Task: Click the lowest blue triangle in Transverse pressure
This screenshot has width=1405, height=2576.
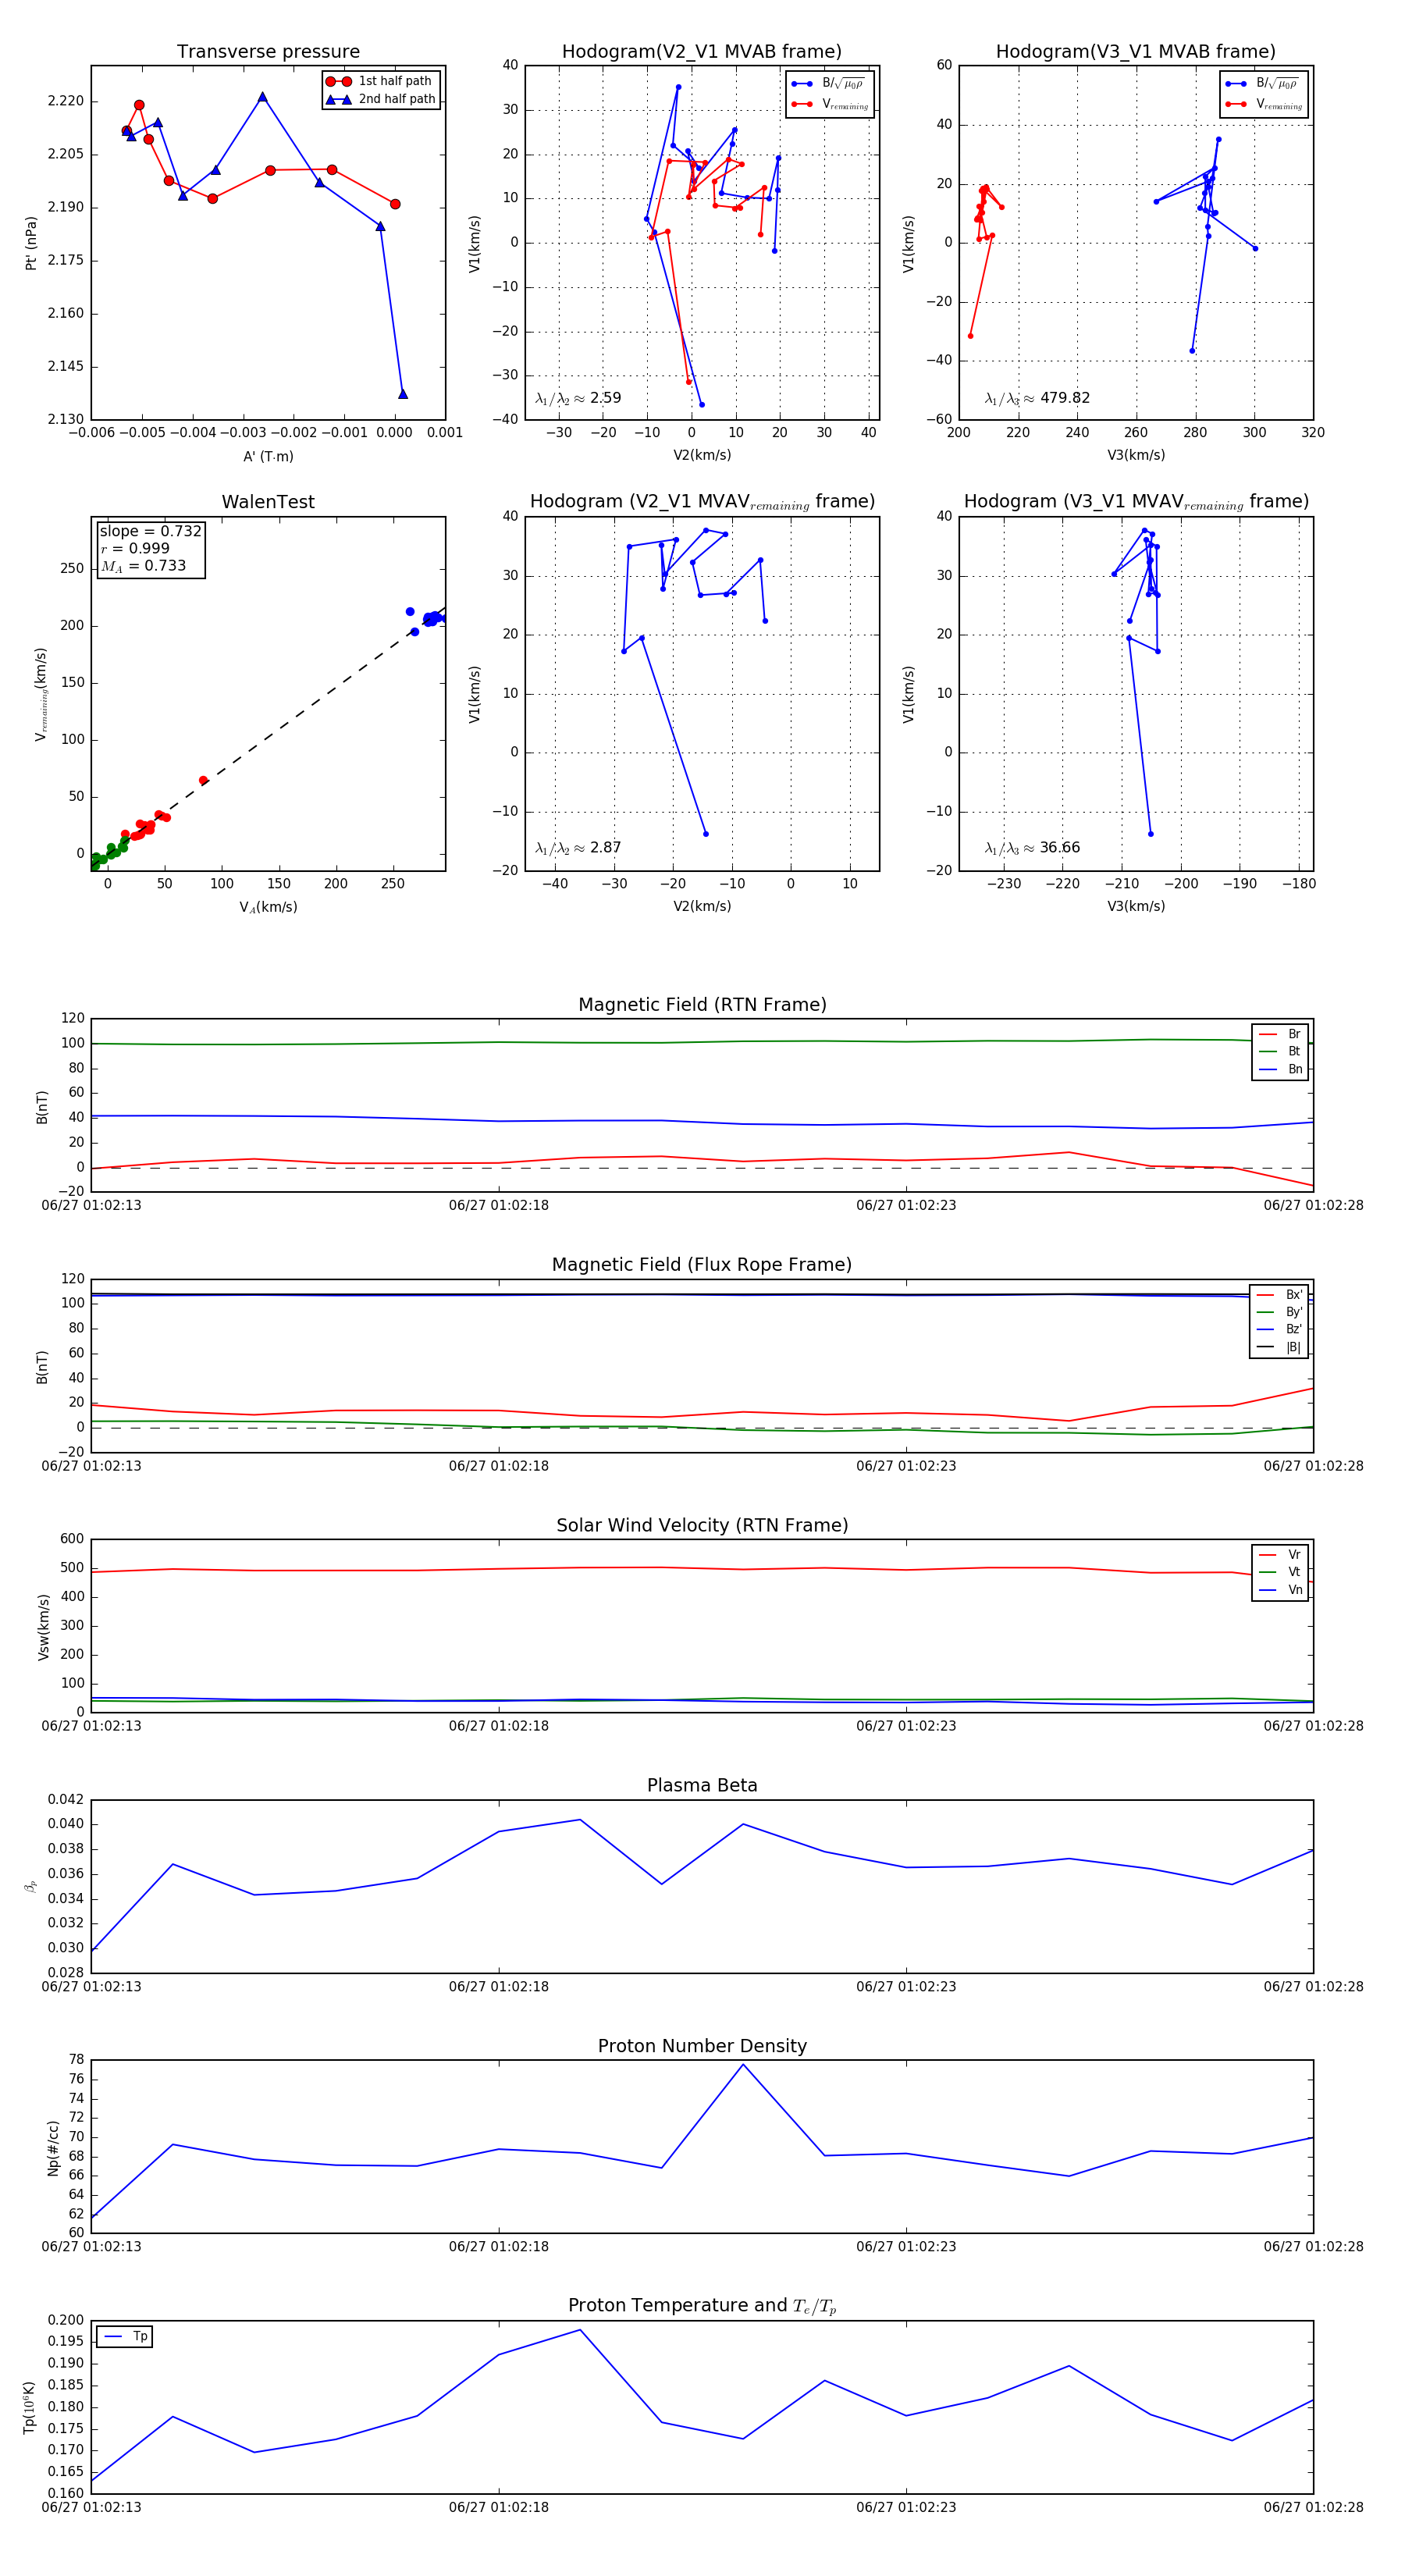Action: tap(403, 394)
